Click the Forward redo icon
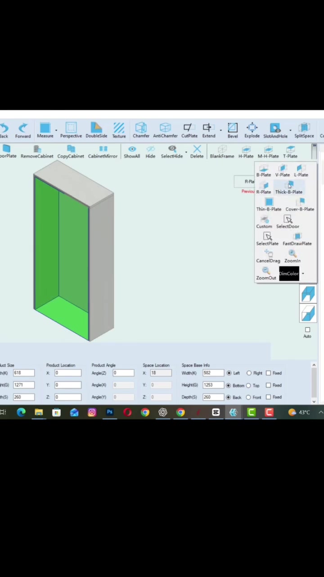Viewport: 324px width, 577px height. 23,130
